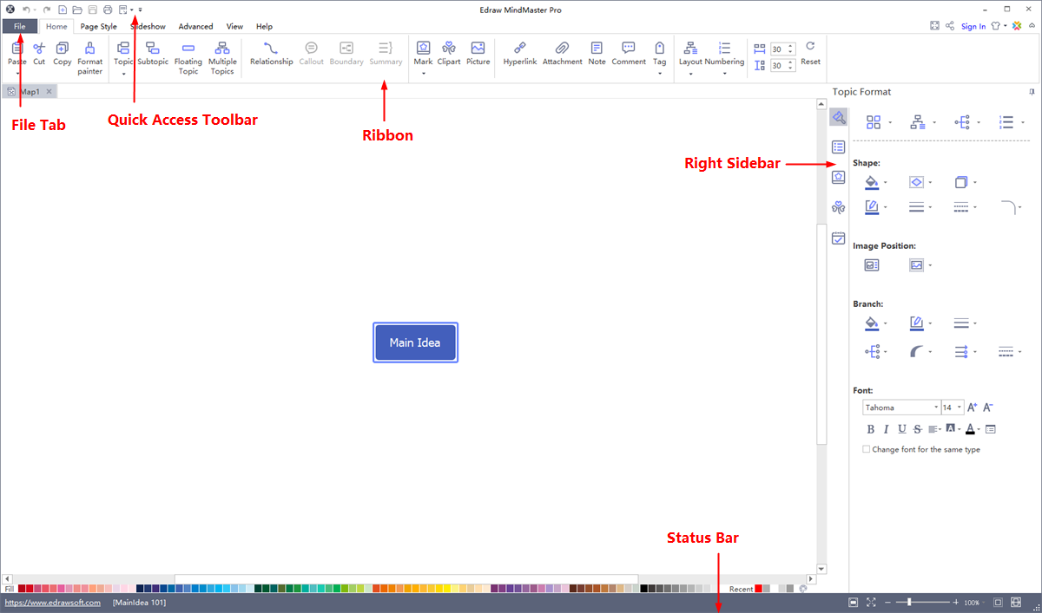
Task: Click the Cut tool in ribbon
Action: [39, 54]
